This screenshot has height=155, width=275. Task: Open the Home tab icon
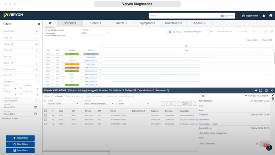point(50,23)
